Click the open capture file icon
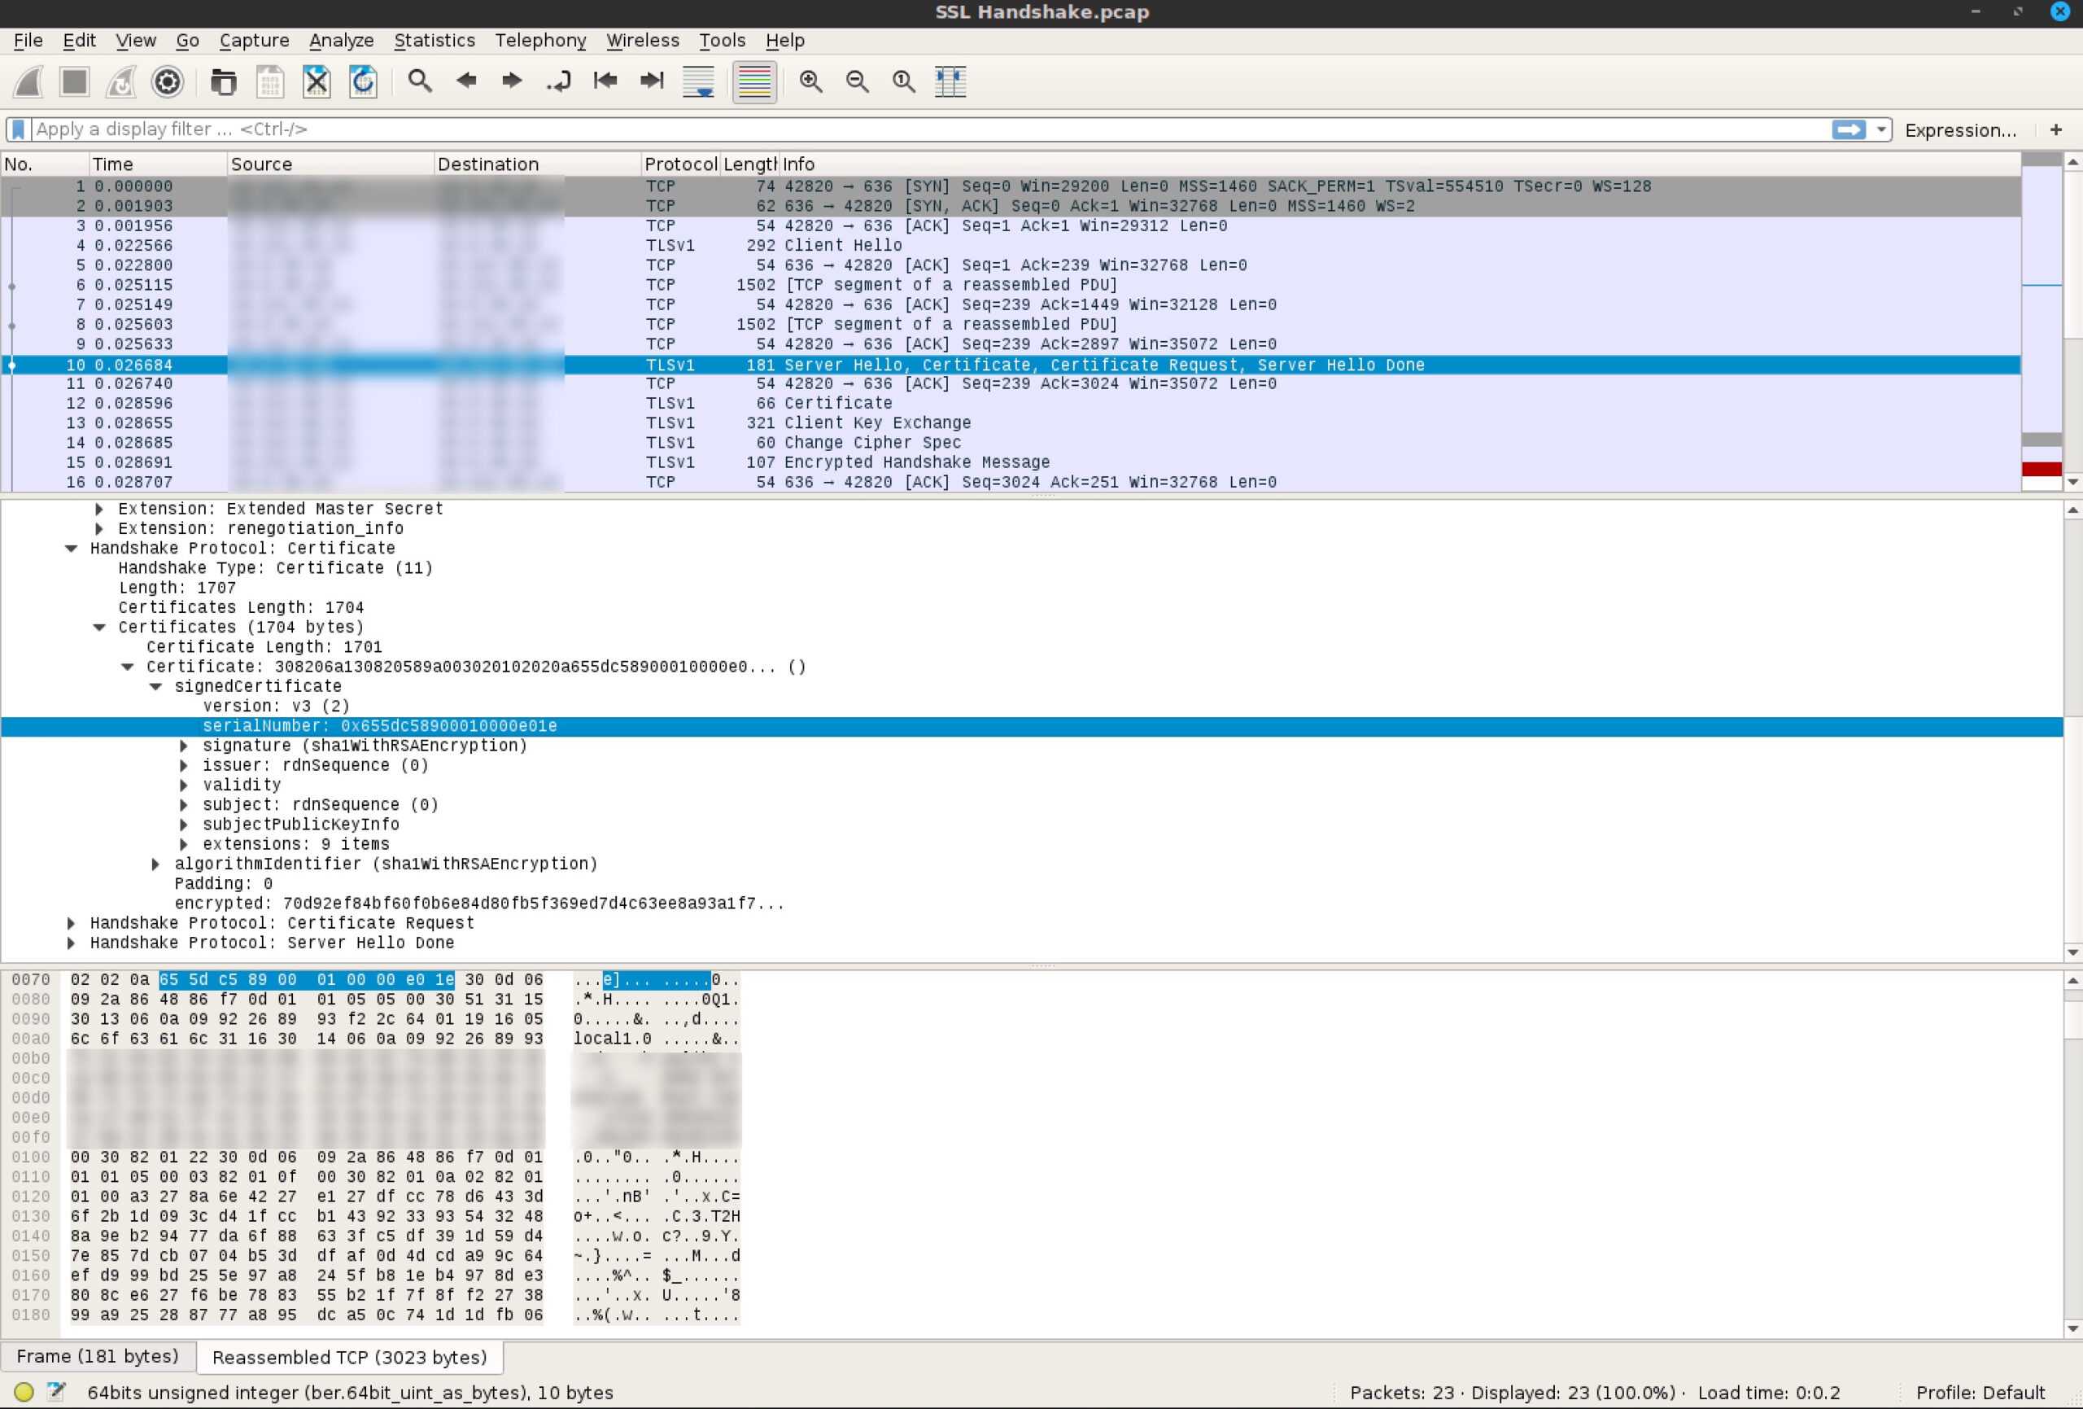This screenshot has height=1409, width=2083. coord(223,81)
